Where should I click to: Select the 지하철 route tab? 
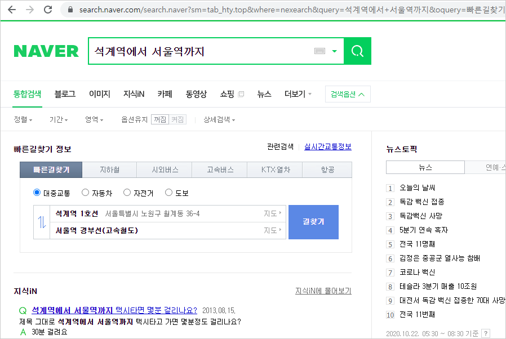pyautogui.click(x=109, y=169)
